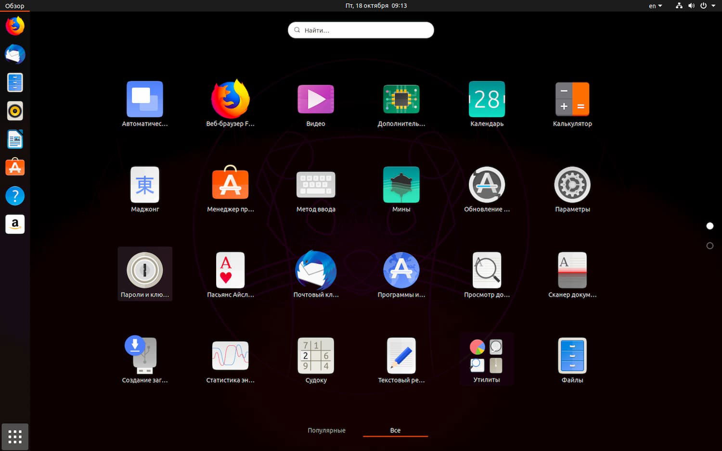
Task: Open the Калькулятор app
Action: tap(572, 99)
